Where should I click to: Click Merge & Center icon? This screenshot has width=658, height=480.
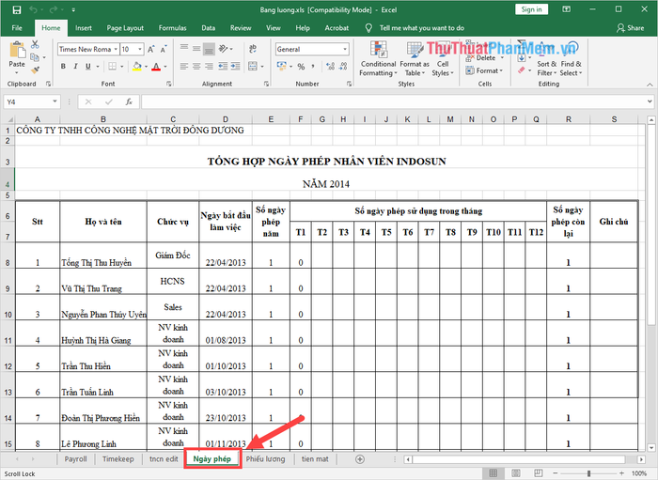[253, 66]
